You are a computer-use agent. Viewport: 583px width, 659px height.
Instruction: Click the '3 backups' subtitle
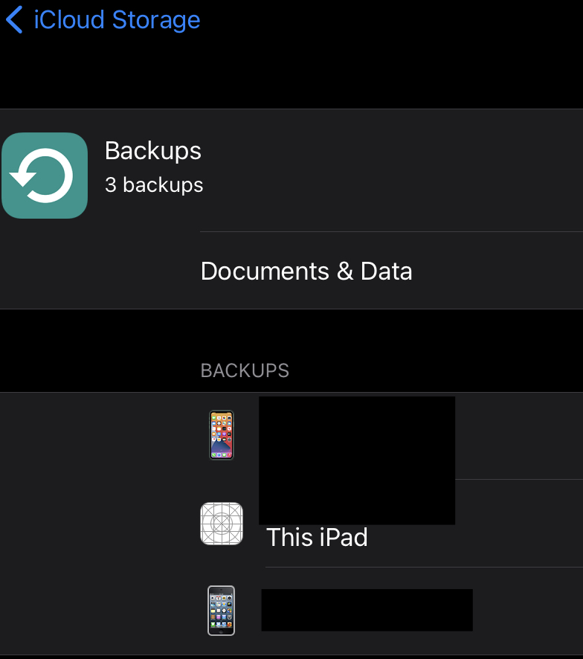(154, 185)
